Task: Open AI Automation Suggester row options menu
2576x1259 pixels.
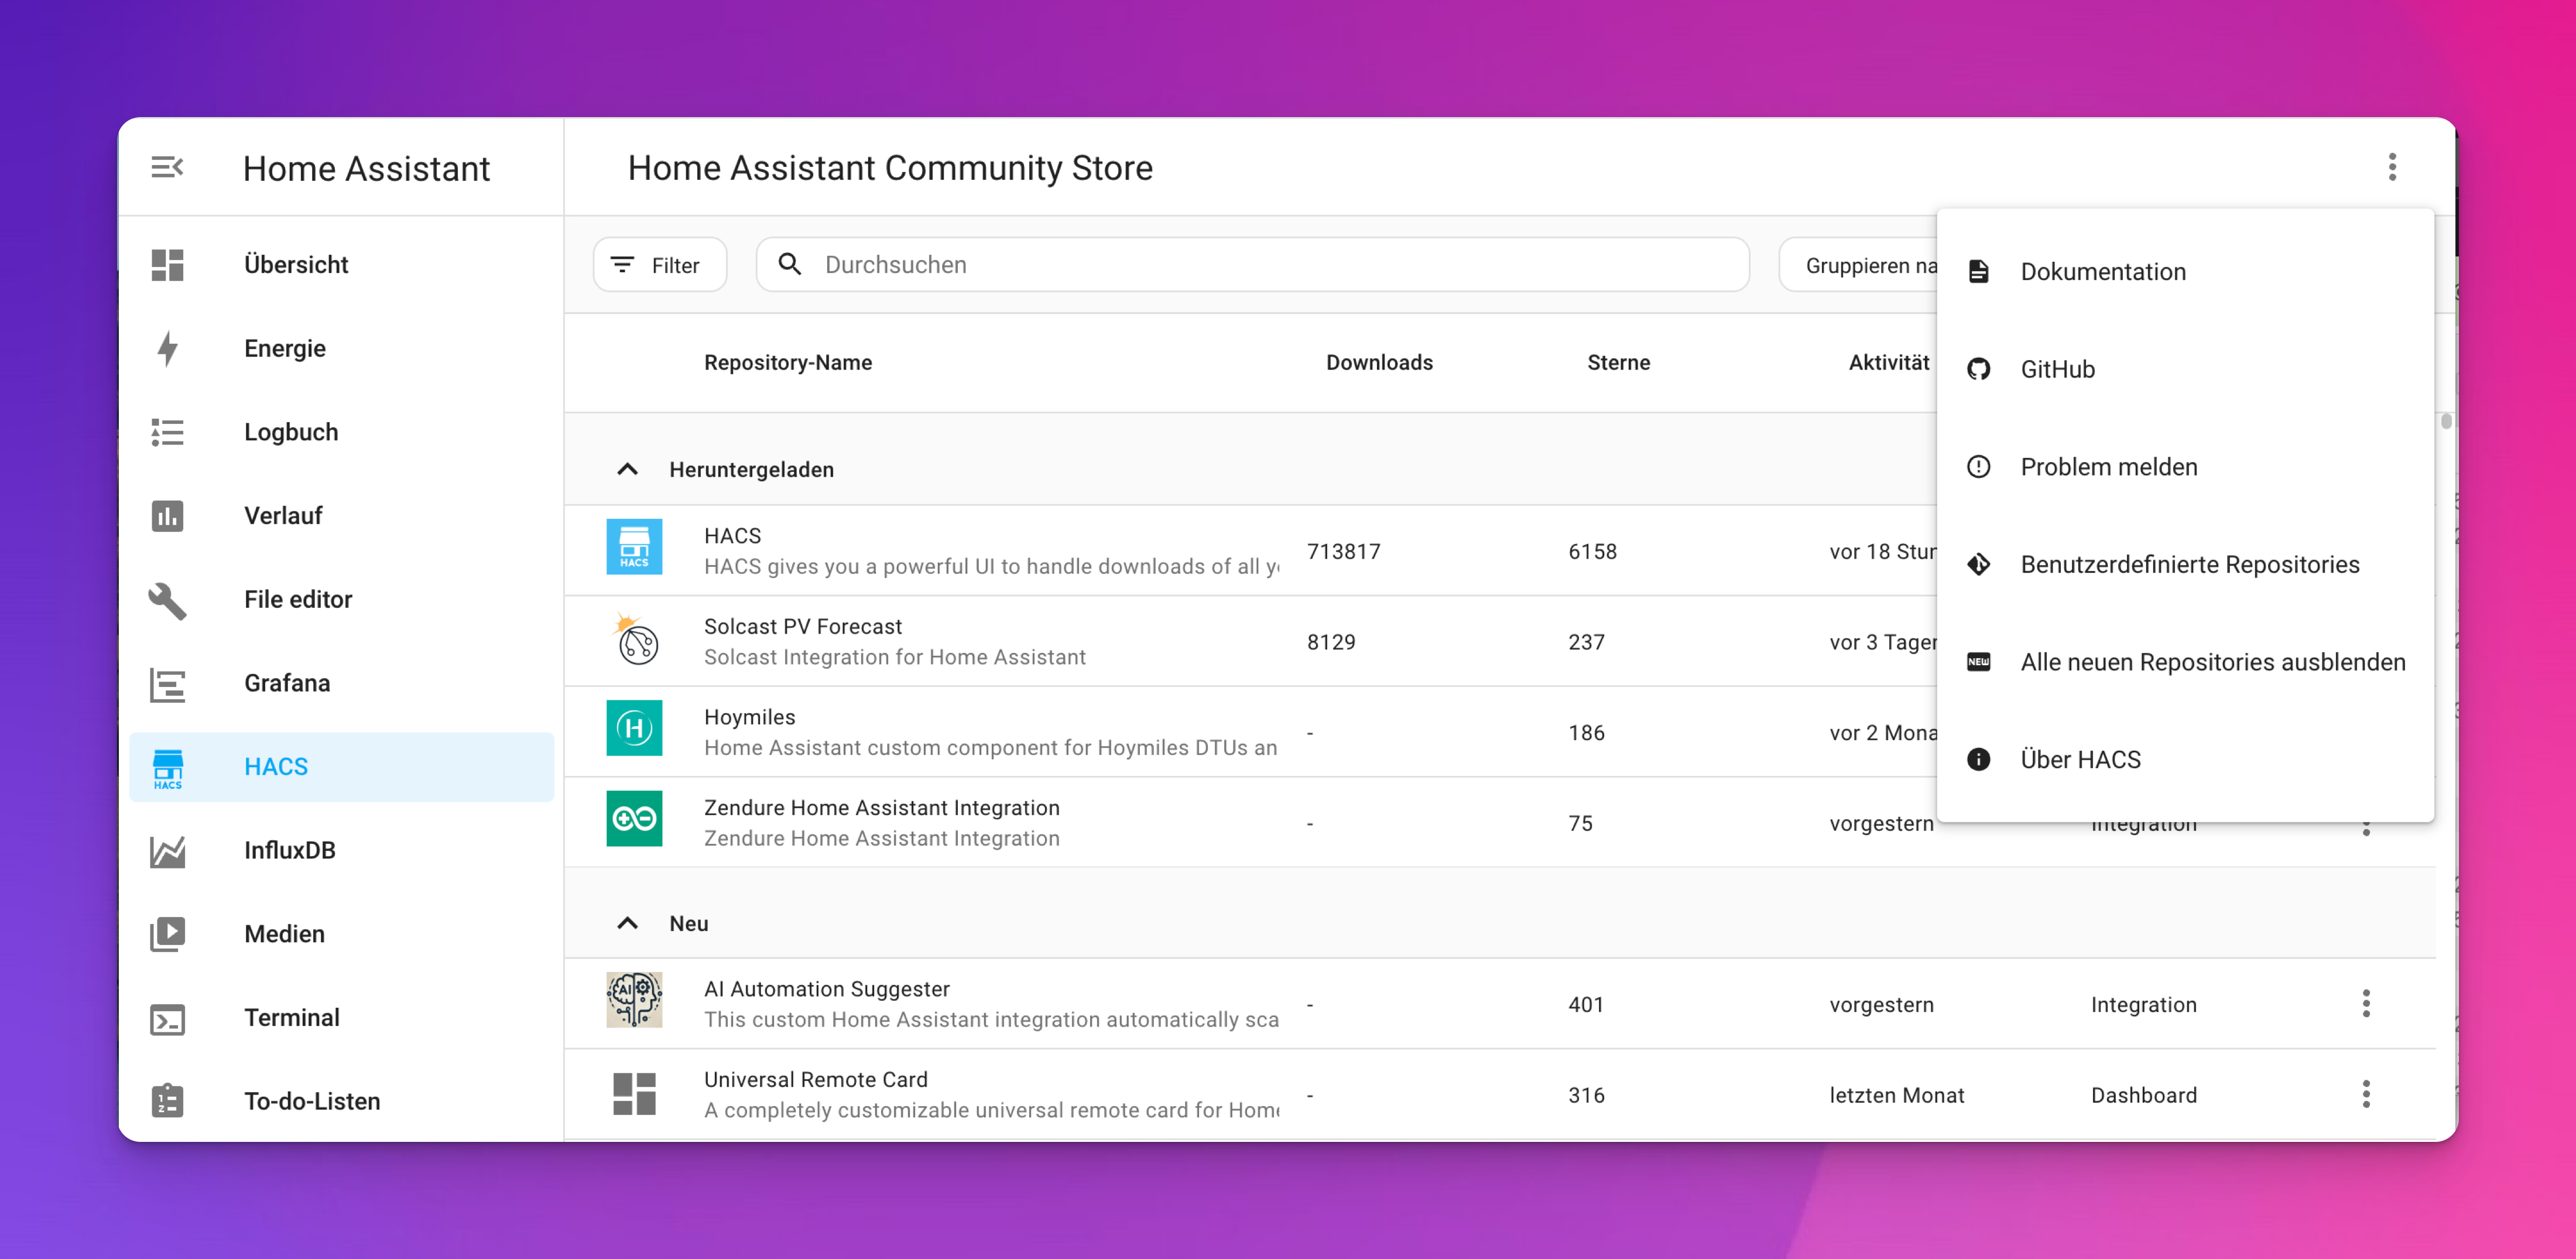Action: click(2366, 1003)
